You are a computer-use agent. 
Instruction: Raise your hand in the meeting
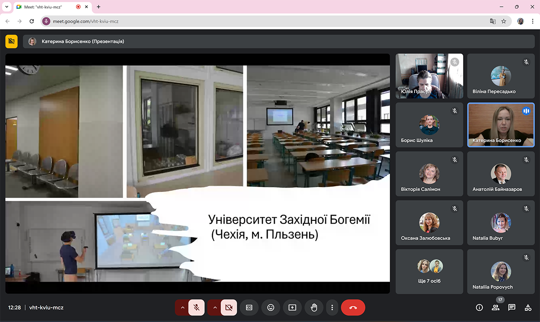click(314, 308)
